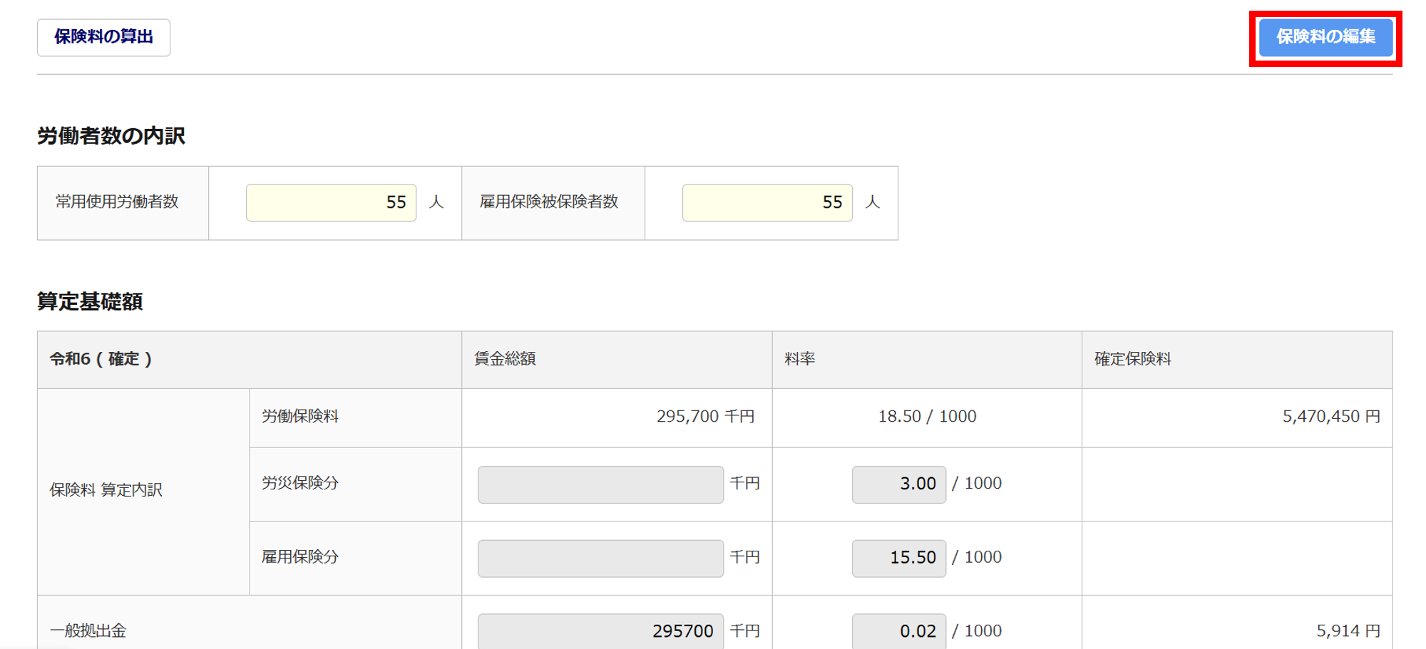Viewport: 1426px width, 649px height.
Task: Click the 一般拠出金 row label
Action: pos(88,631)
